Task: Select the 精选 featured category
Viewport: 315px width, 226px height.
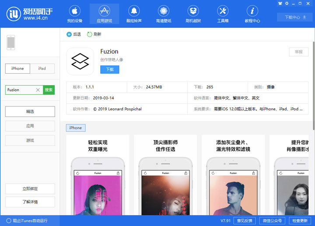Action: [30, 112]
